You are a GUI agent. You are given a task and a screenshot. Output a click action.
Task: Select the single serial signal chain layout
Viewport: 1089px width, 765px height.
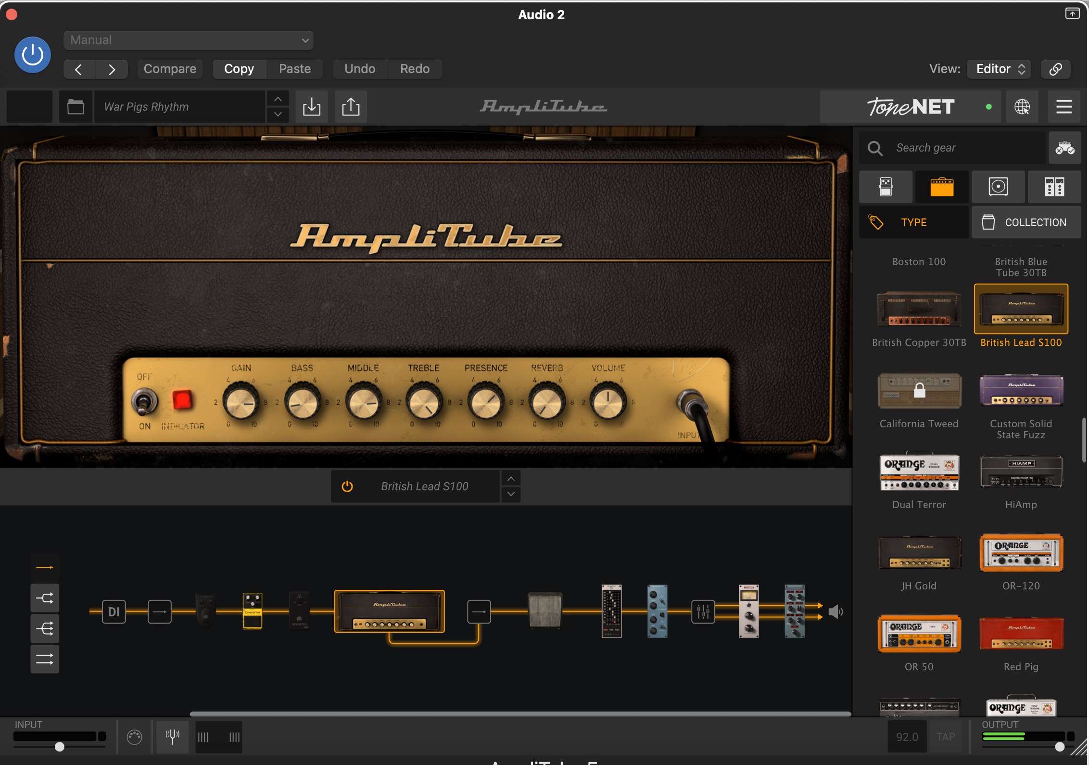tap(45, 568)
